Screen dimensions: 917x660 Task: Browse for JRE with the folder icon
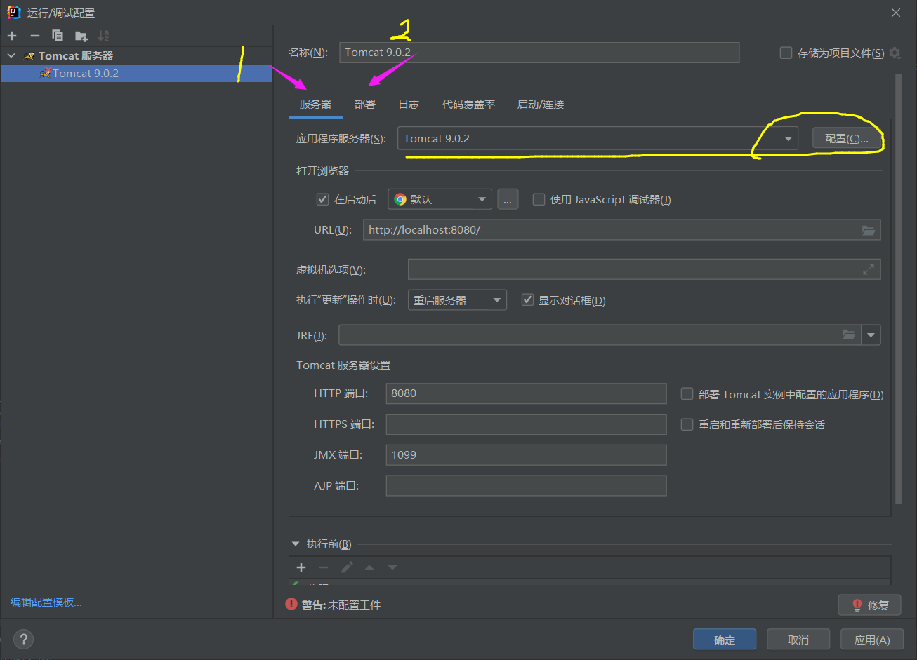(849, 335)
